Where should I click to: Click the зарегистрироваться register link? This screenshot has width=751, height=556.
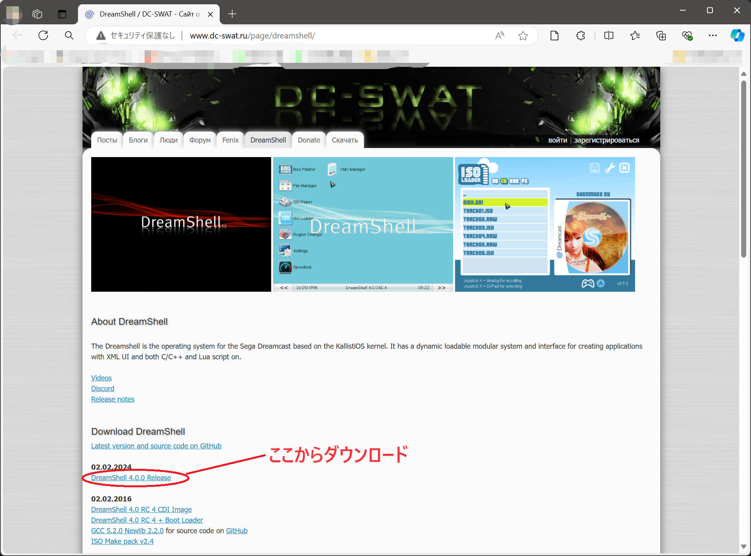click(x=607, y=140)
